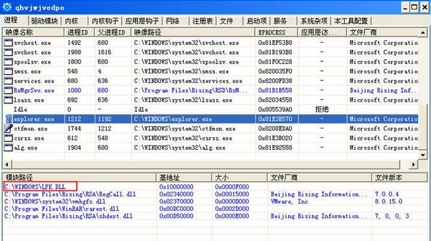This screenshot has height=241, width=431.
Task: Select the services.exe process name
Action: click(34, 81)
